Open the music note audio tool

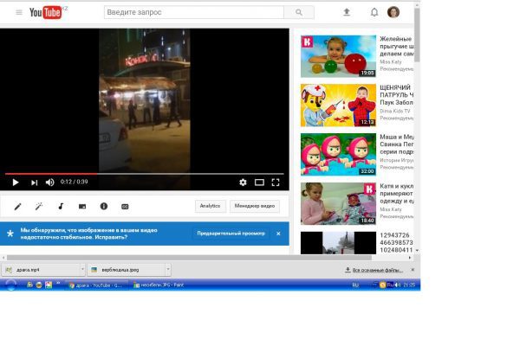coord(61,207)
